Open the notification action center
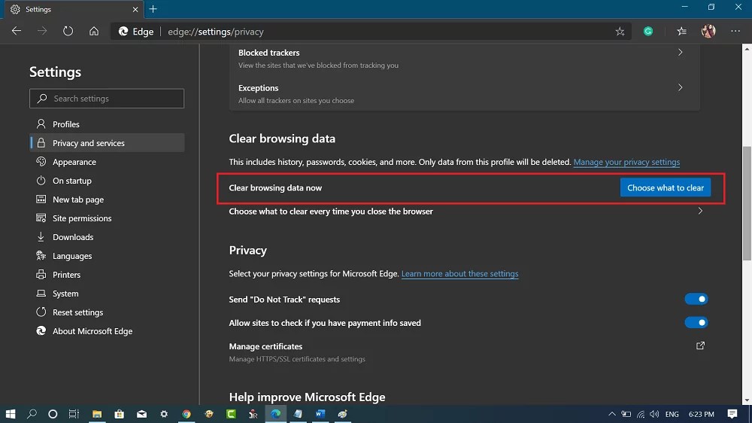Image resolution: width=752 pixels, height=423 pixels. coord(732,414)
